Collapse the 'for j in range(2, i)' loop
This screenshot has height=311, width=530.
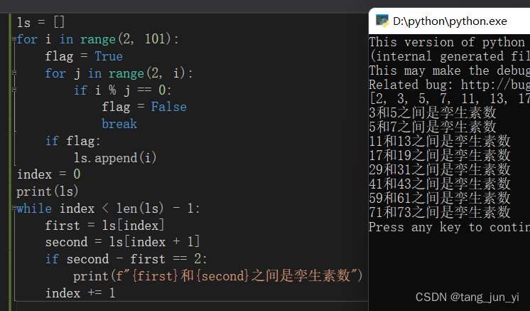click(14, 73)
